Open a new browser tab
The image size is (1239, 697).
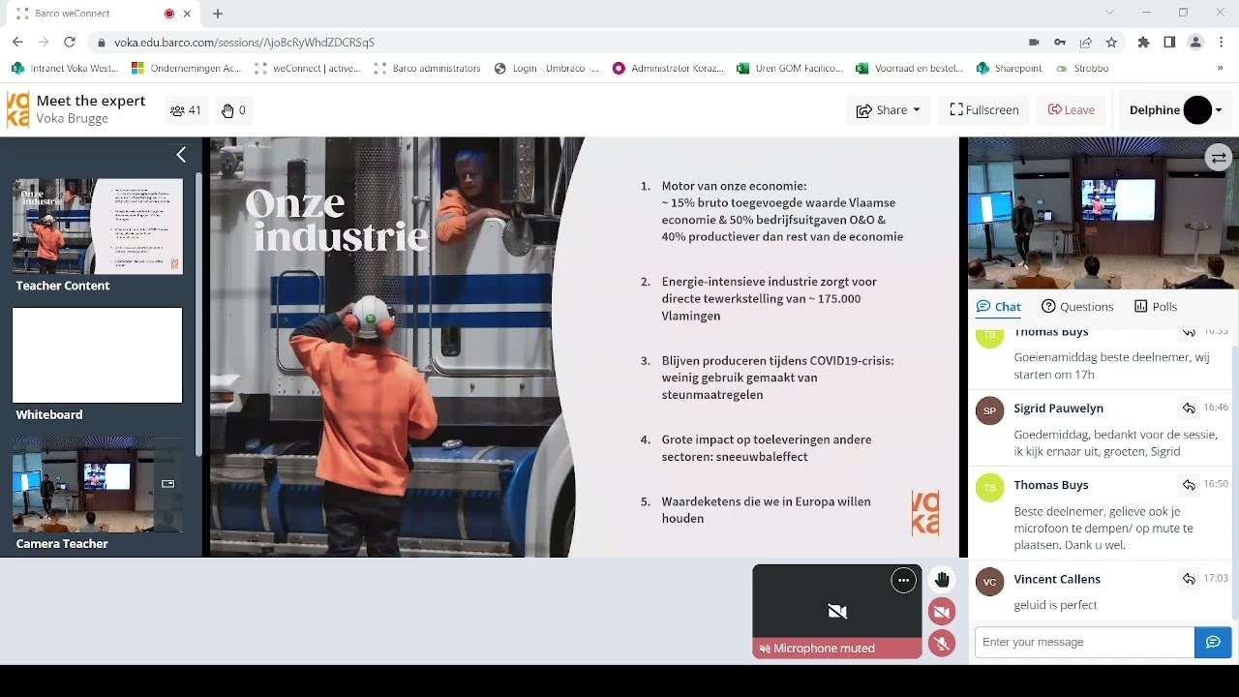[x=218, y=14]
